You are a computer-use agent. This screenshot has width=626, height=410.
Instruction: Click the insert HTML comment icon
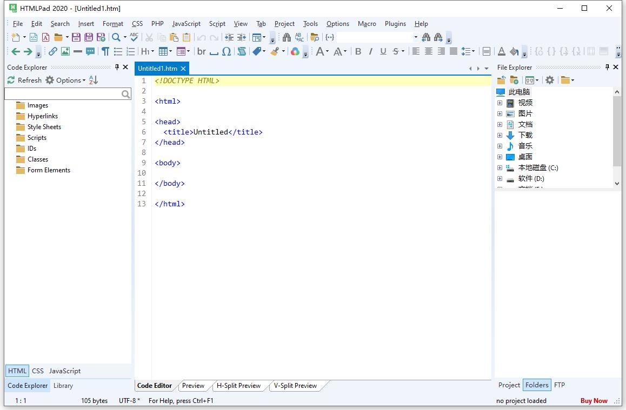tap(90, 51)
